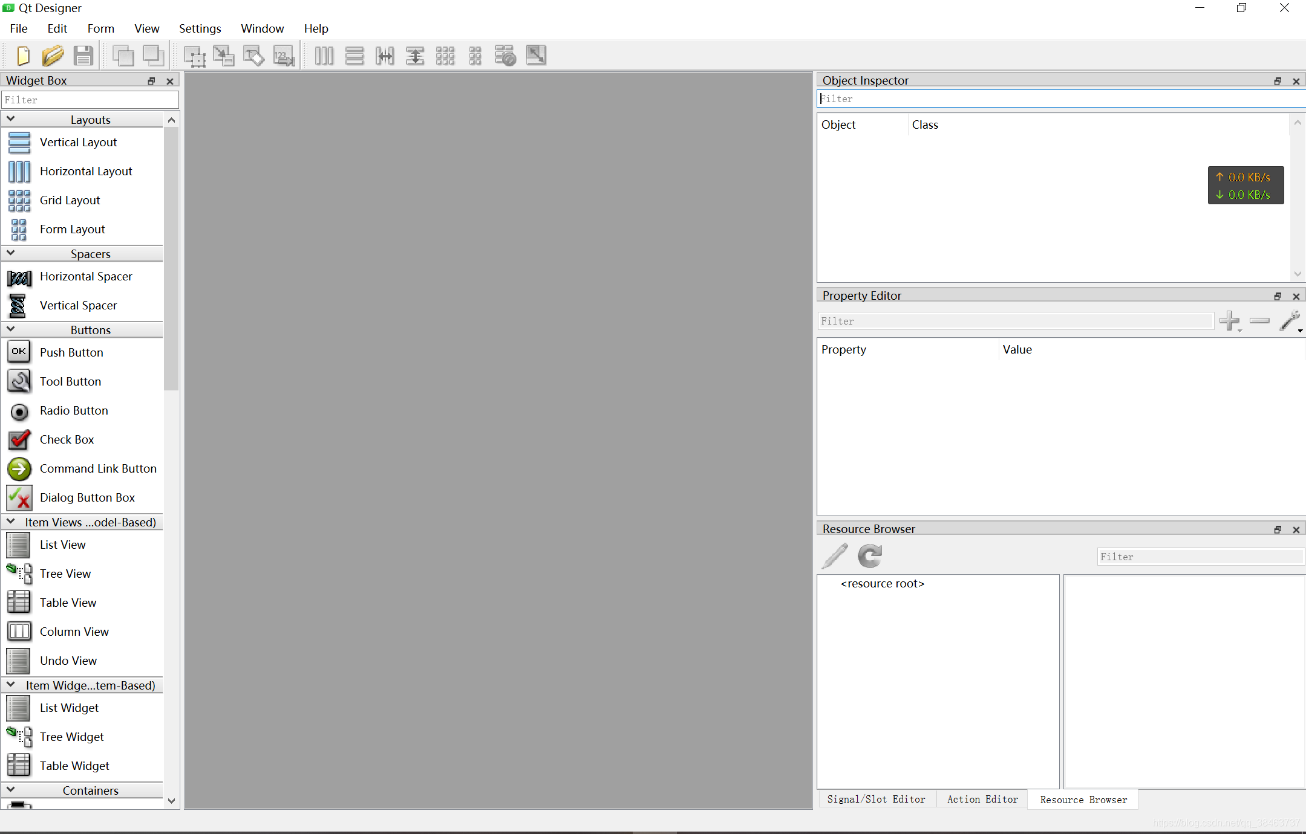1306x834 pixels.
Task: Switch to the Action Editor tab
Action: pyautogui.click(x=982, y=799)
